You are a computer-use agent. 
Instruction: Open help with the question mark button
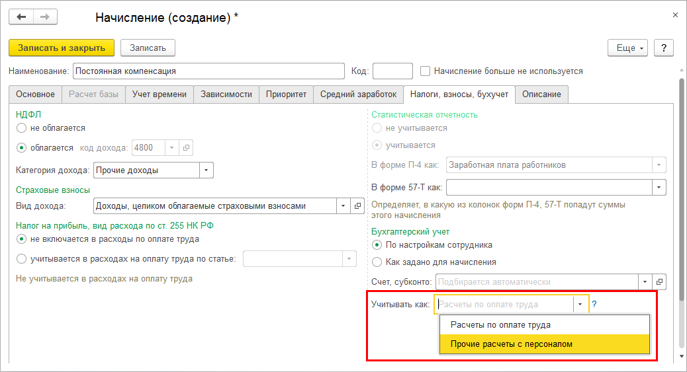pyautogui.click(x=663, y=48)
